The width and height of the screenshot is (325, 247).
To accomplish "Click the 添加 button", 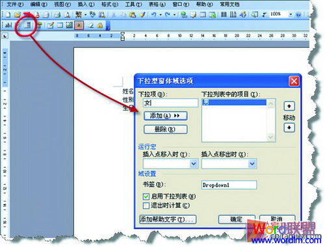I will click(x=165, y=116).
